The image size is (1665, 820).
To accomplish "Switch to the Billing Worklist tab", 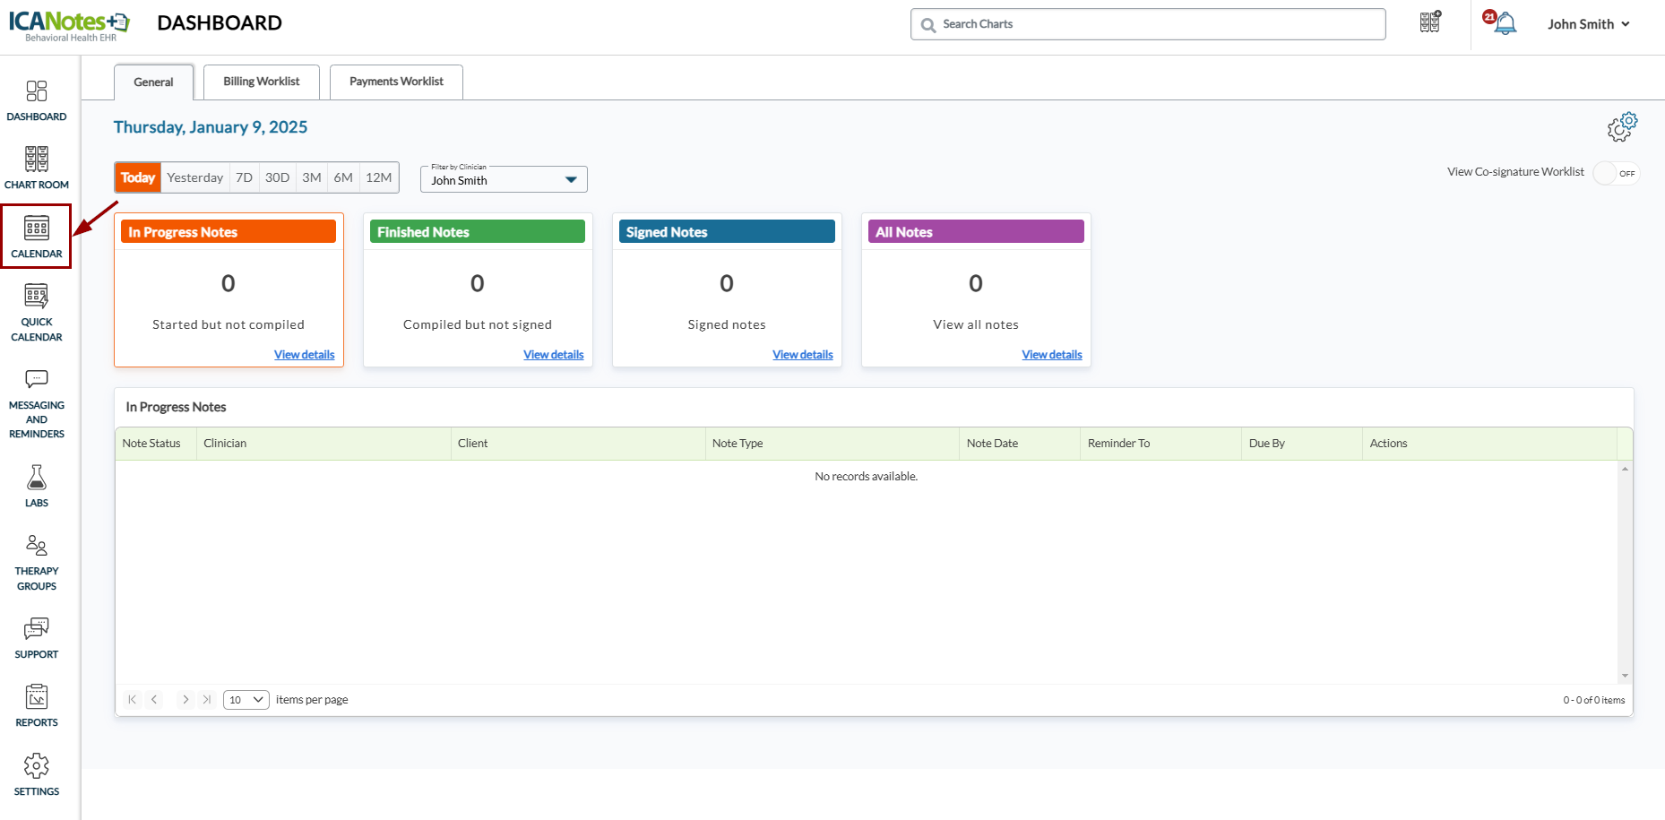I will tap(262, 82).
